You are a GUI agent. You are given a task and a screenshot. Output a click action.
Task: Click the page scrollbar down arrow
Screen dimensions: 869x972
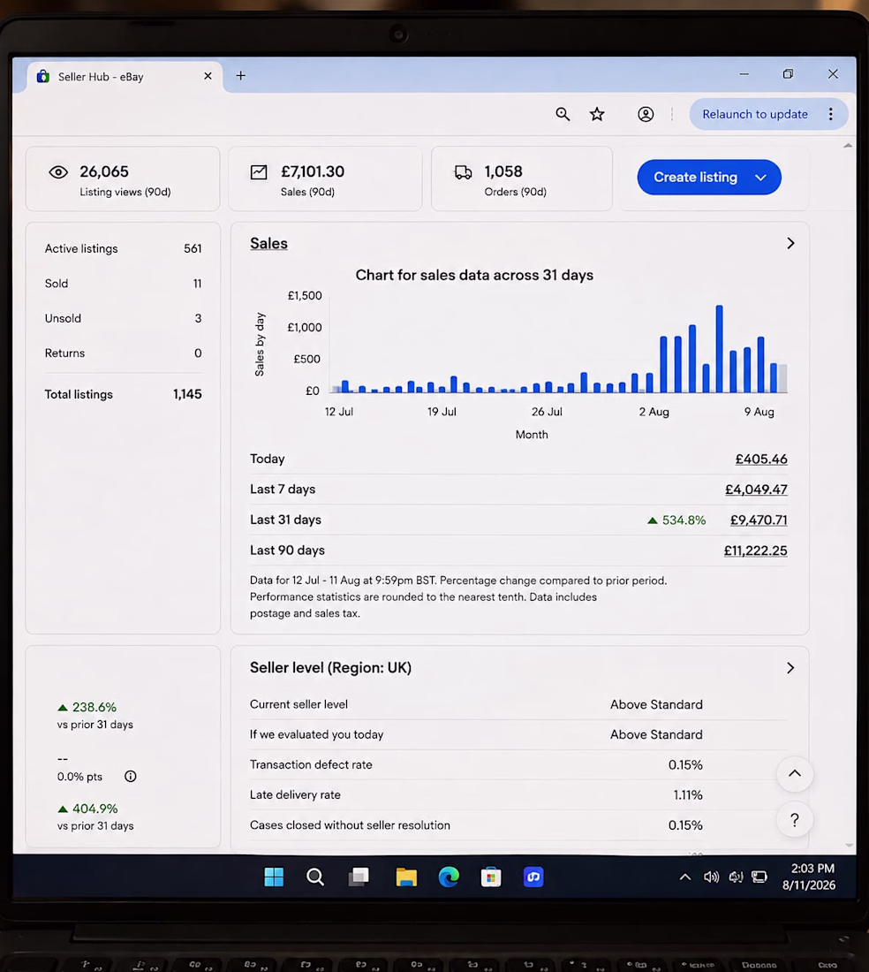coord(850,846)
